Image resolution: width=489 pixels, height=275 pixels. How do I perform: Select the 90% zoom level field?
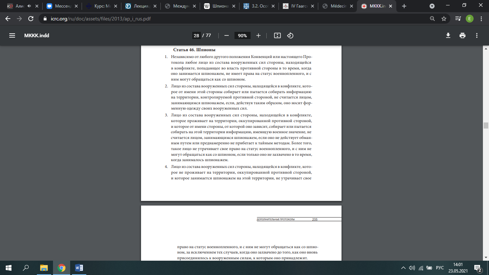pyautogui.click(x=242, y=35)
